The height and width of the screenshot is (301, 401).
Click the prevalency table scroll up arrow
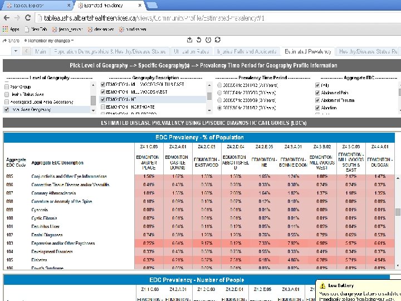[398, 178]
